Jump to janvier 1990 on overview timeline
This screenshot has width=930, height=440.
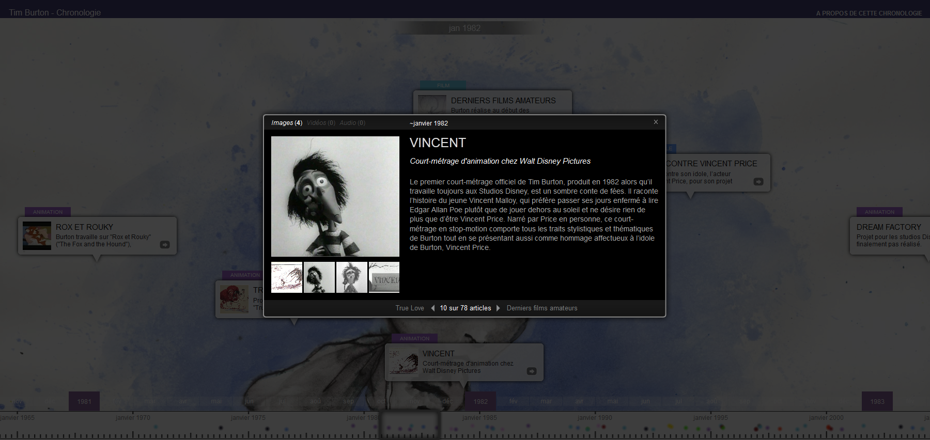point(595,418)
